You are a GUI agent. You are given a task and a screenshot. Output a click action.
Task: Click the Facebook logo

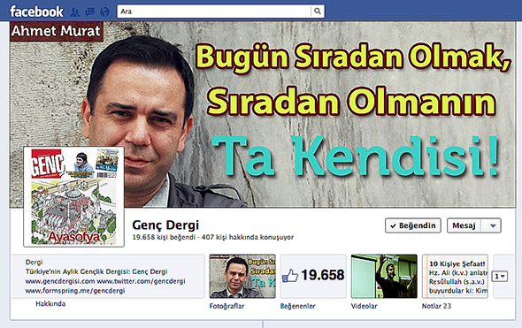36,11
